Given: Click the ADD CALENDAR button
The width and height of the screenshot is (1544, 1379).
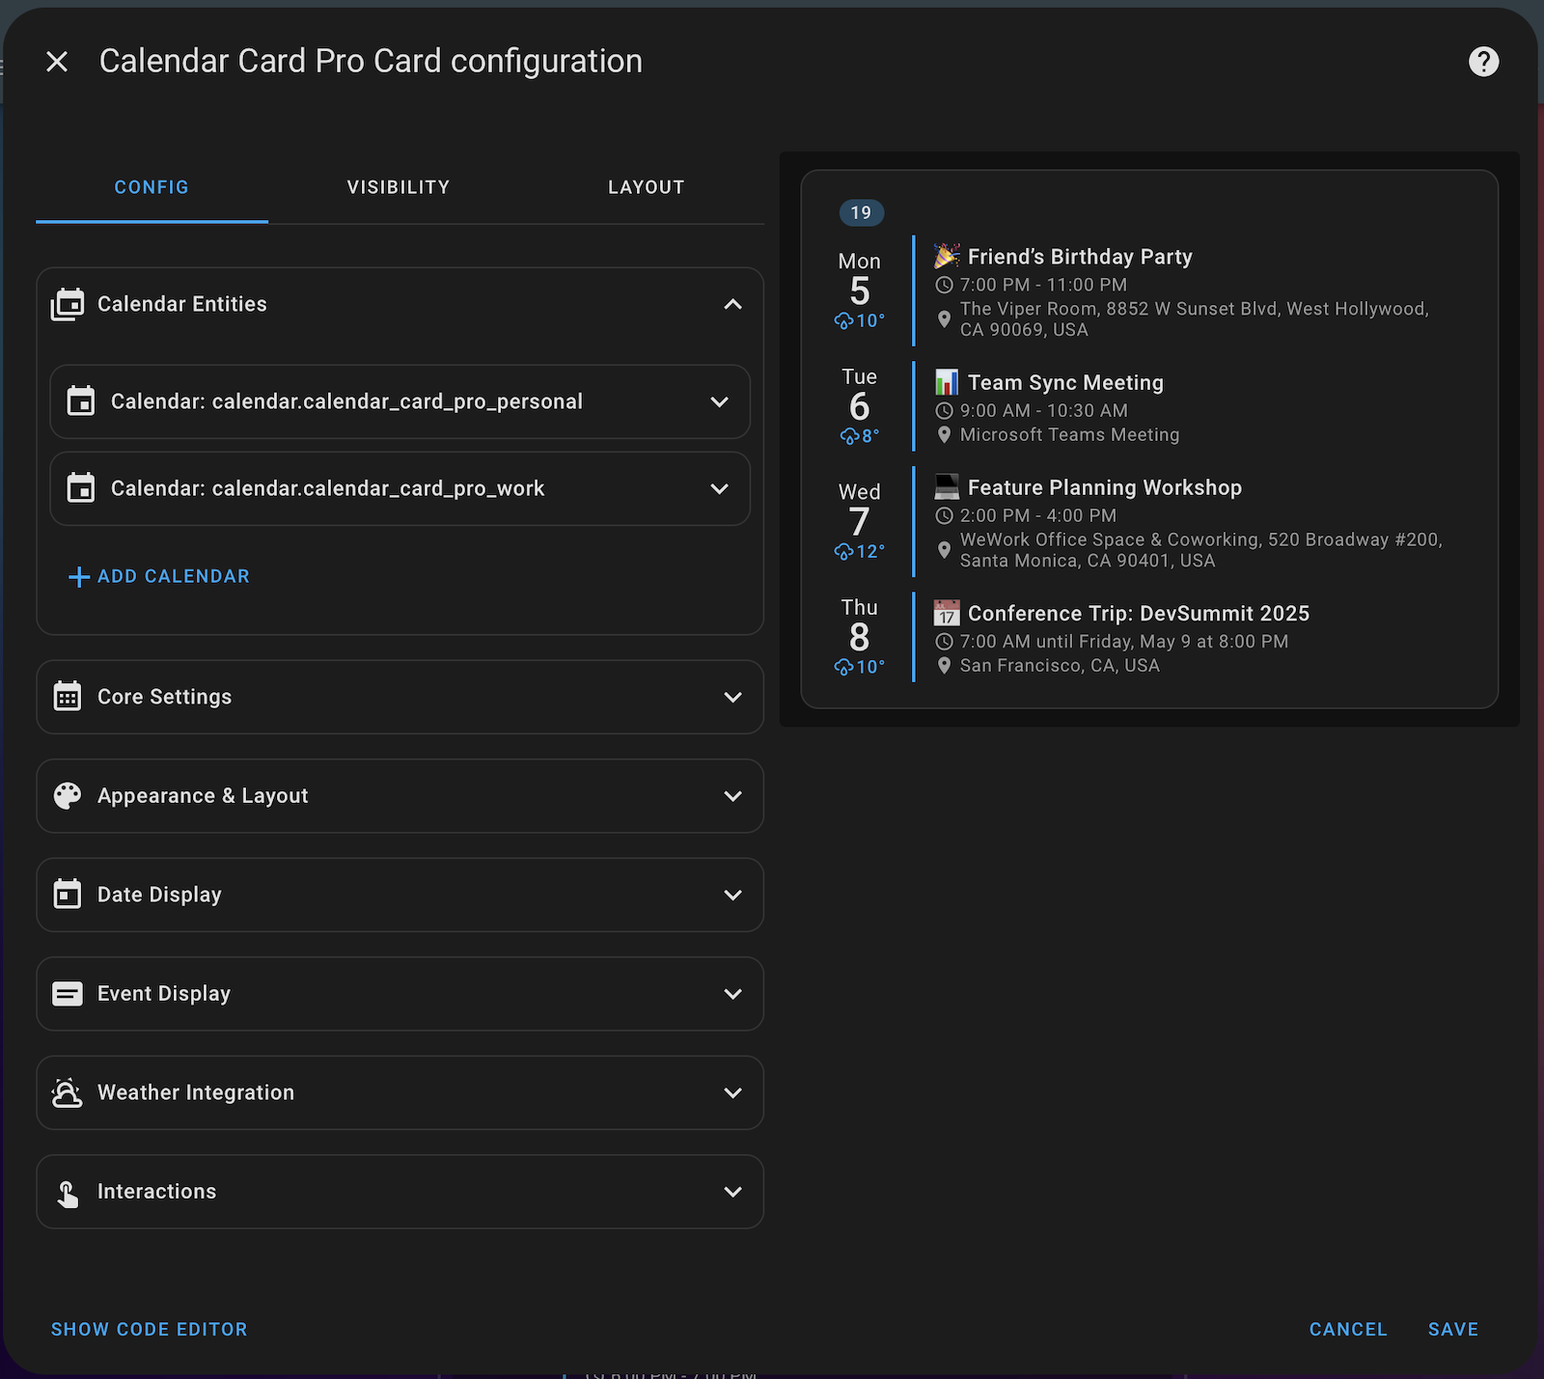Looking at the screenshot, I should tap(158, 576).
